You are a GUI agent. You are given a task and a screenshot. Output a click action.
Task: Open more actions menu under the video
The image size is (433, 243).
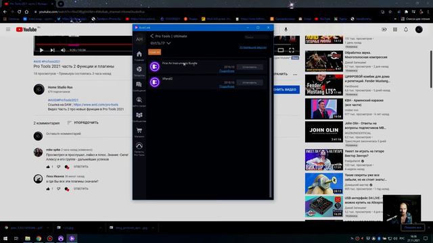pos(295,74)
